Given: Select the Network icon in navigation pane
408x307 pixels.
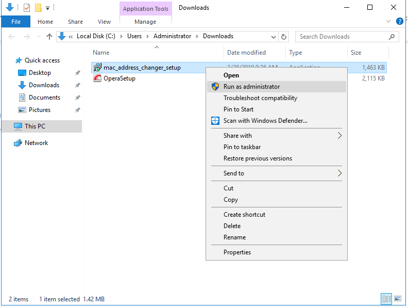Looking at the screenshot, I should [x=18, y=143].
